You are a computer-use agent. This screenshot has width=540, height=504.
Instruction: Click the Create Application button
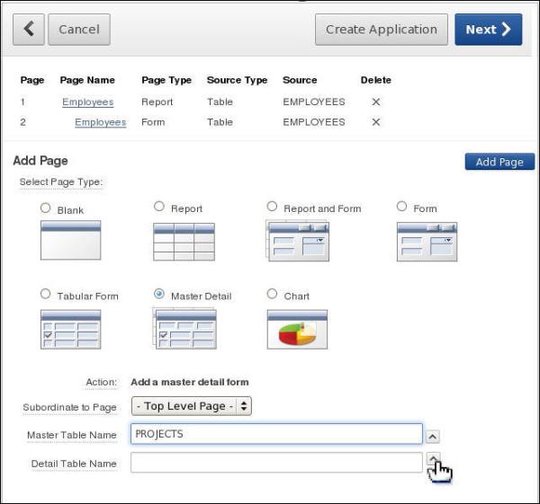(382, 30)
